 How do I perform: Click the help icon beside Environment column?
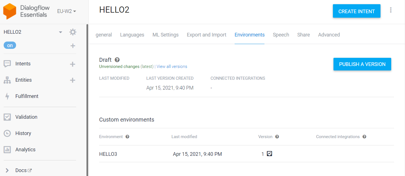127,137
